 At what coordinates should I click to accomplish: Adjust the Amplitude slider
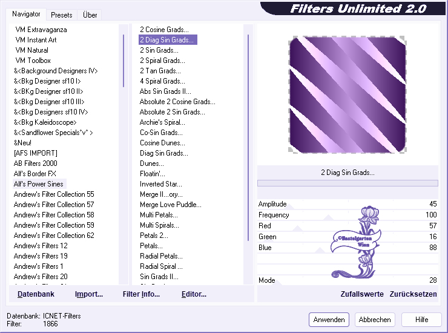click(x=348, y=204)
